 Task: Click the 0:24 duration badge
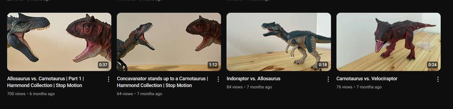pyautogui.click(x=432, y=65)
